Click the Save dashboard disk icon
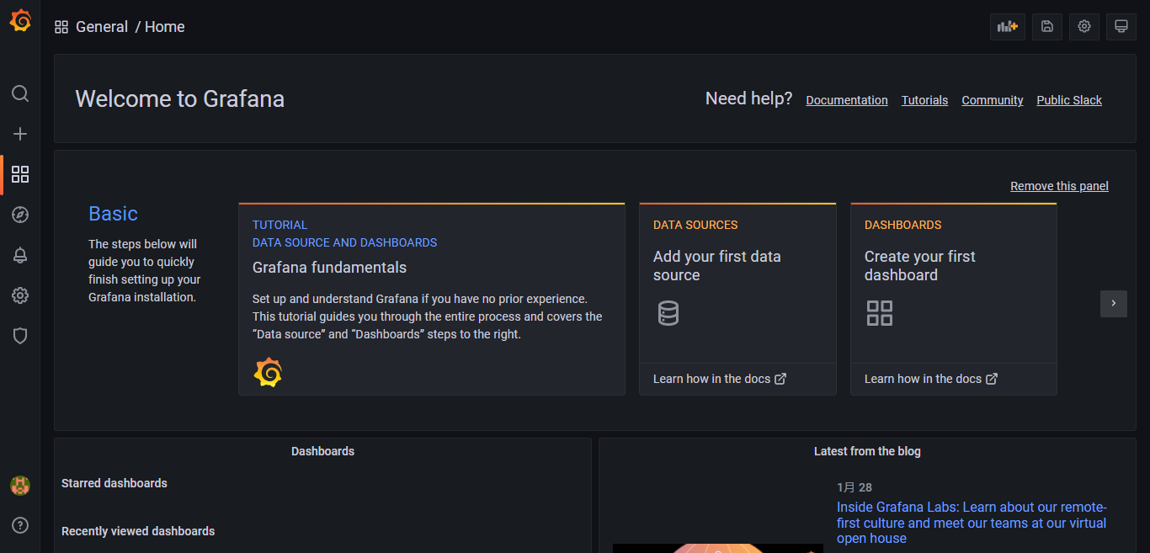The width and height of the screenshot is (1150, 553). (1047, 27)
